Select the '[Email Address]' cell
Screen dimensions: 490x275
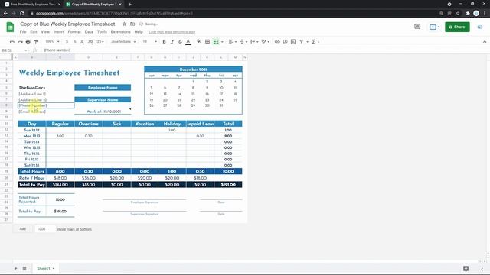point(32,112)
